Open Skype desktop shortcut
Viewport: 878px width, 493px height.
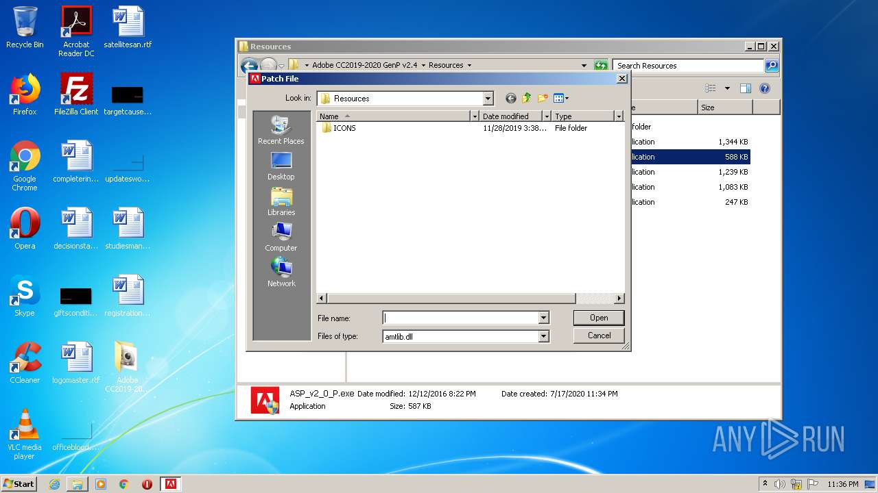25,296
